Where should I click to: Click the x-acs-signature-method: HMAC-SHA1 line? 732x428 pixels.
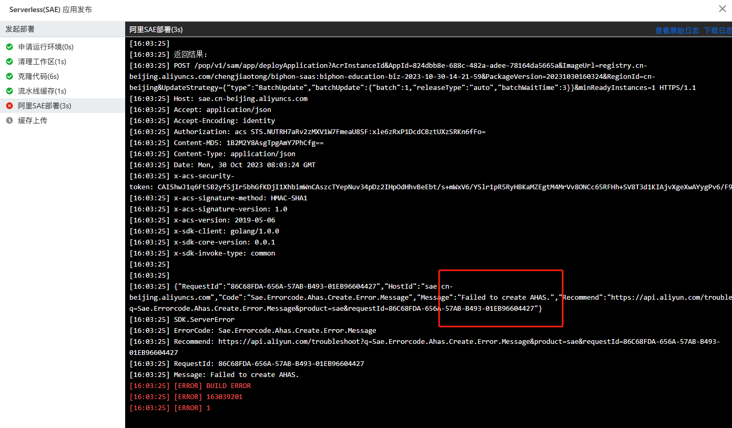[218, 198]
